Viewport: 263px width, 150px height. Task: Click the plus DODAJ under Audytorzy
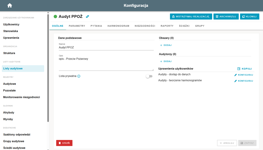166,62
